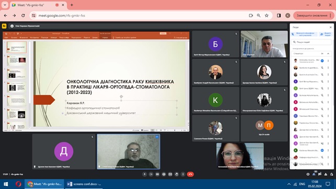This screenshot has height=189, width=336.
Task: Open three-dot menu for first participant
Action: pyautogui.click(x=328, y=61)
